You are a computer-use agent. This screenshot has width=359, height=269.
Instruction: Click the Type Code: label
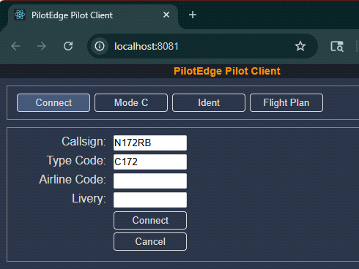point(76,161)
